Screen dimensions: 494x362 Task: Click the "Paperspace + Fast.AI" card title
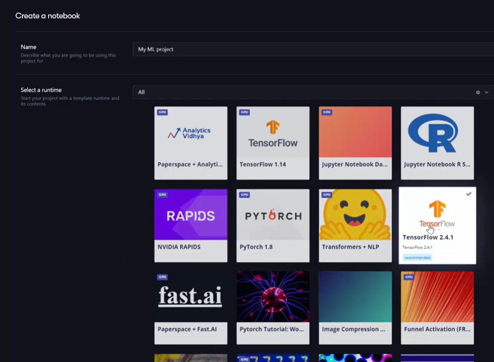click(187, 329)
